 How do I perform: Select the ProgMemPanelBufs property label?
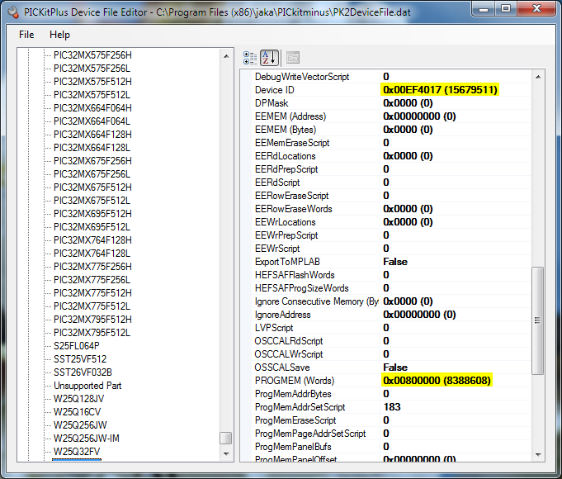click(293, 447)
